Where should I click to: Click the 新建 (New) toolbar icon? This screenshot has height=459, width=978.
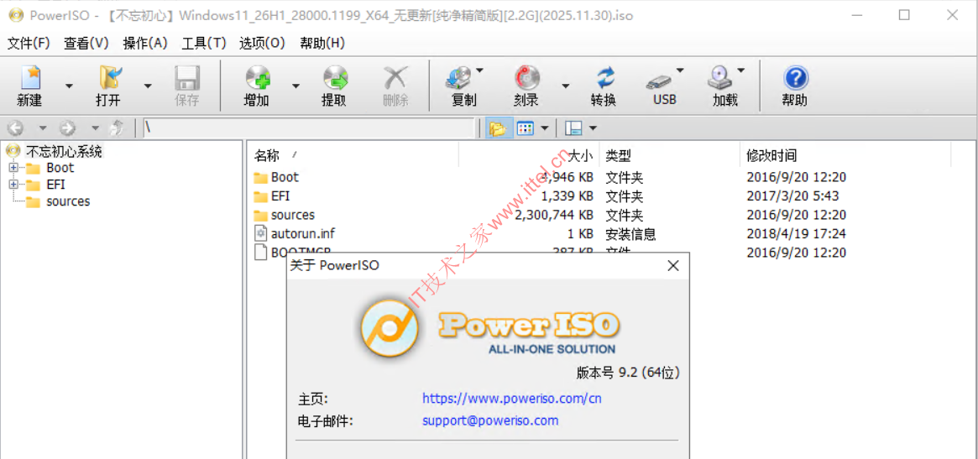30,86
